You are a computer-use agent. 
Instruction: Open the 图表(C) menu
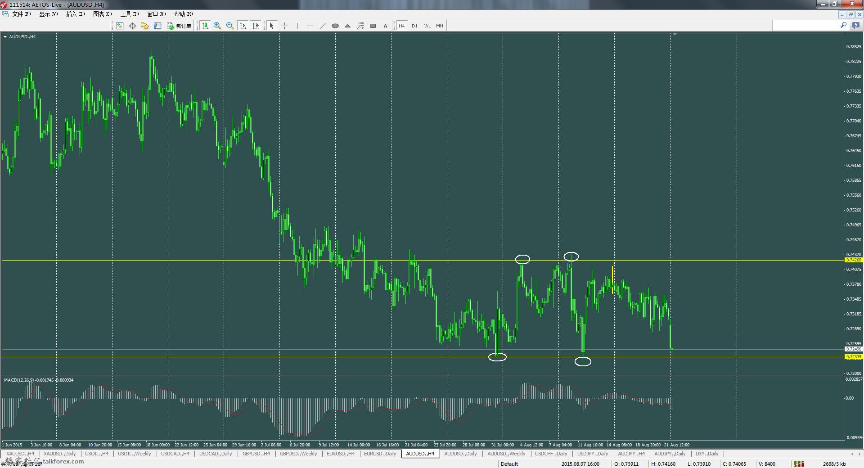103,14
